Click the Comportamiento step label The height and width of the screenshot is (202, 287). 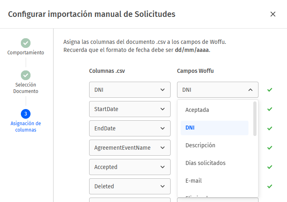(x=26, y=53)
